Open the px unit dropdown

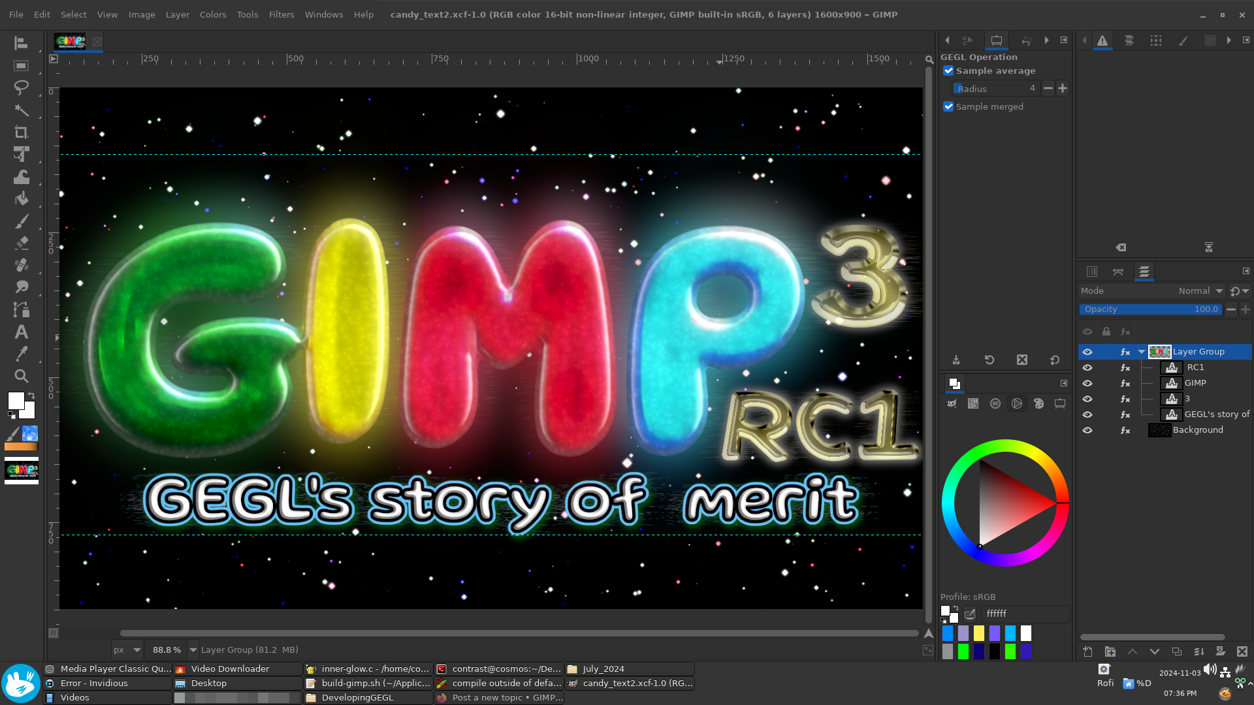click(127, 650)
